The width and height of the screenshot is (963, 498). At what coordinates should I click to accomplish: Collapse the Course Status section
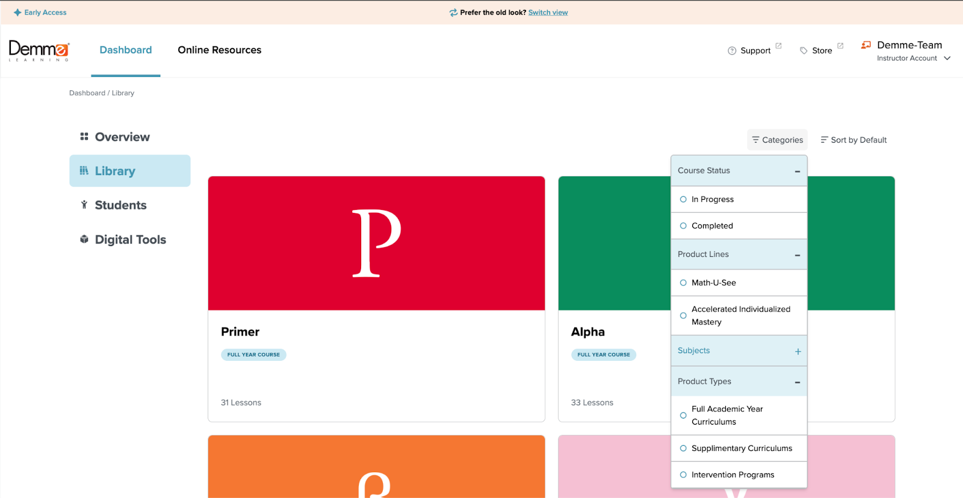[x=797, y=171]
